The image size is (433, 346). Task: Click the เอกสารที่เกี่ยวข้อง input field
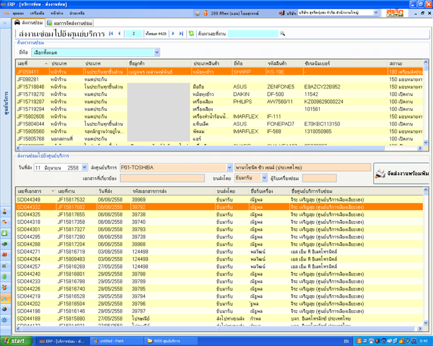click(162, 178)
